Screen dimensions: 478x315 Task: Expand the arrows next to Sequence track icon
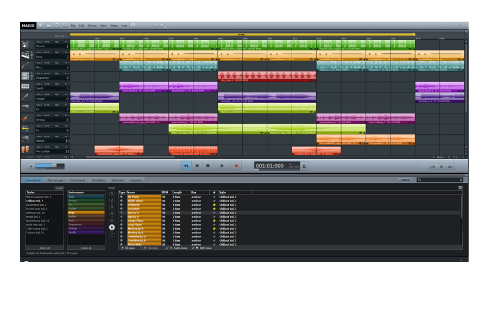click(32, 76)
